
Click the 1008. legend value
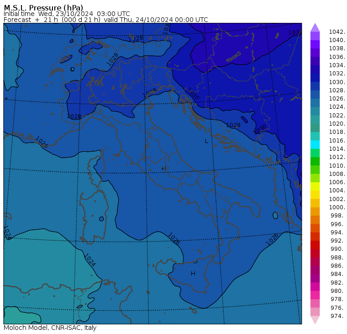tap(337, 174)
